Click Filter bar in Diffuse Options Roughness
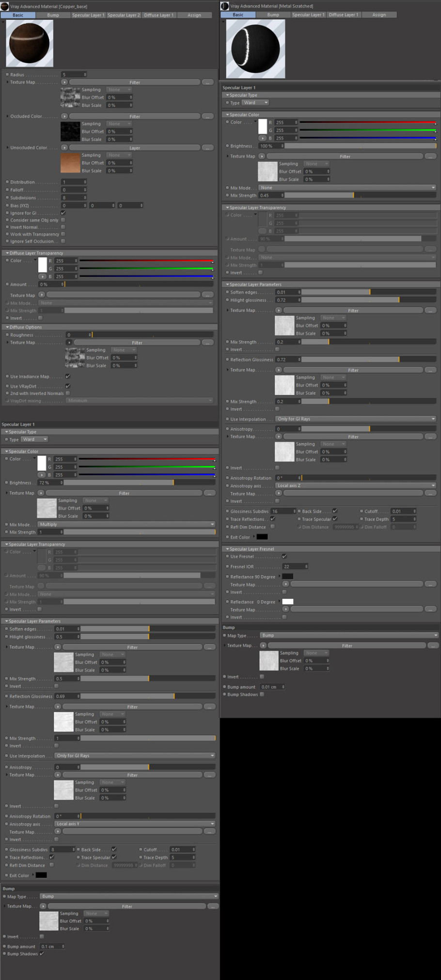Image resolution: width=441 pixels, height=980 pixels. coord(137,342)
